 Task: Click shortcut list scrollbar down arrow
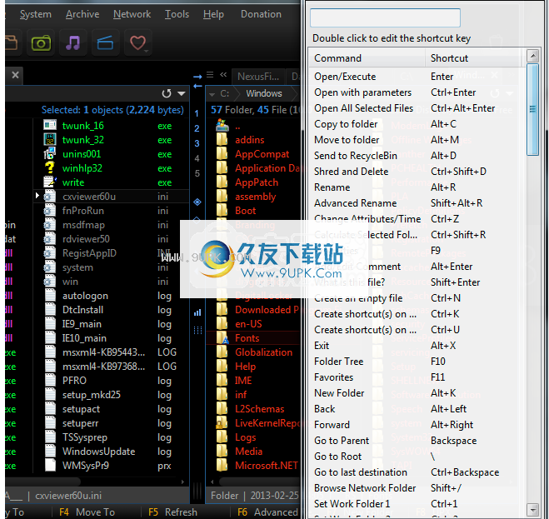[532, 509]
